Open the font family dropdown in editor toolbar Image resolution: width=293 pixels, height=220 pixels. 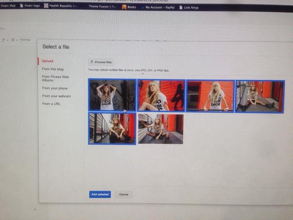pyautogui.click(x=5, y=40)
